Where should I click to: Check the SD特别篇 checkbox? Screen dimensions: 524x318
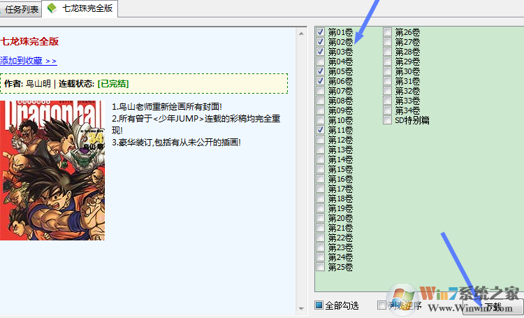click(x=387, y=120)
